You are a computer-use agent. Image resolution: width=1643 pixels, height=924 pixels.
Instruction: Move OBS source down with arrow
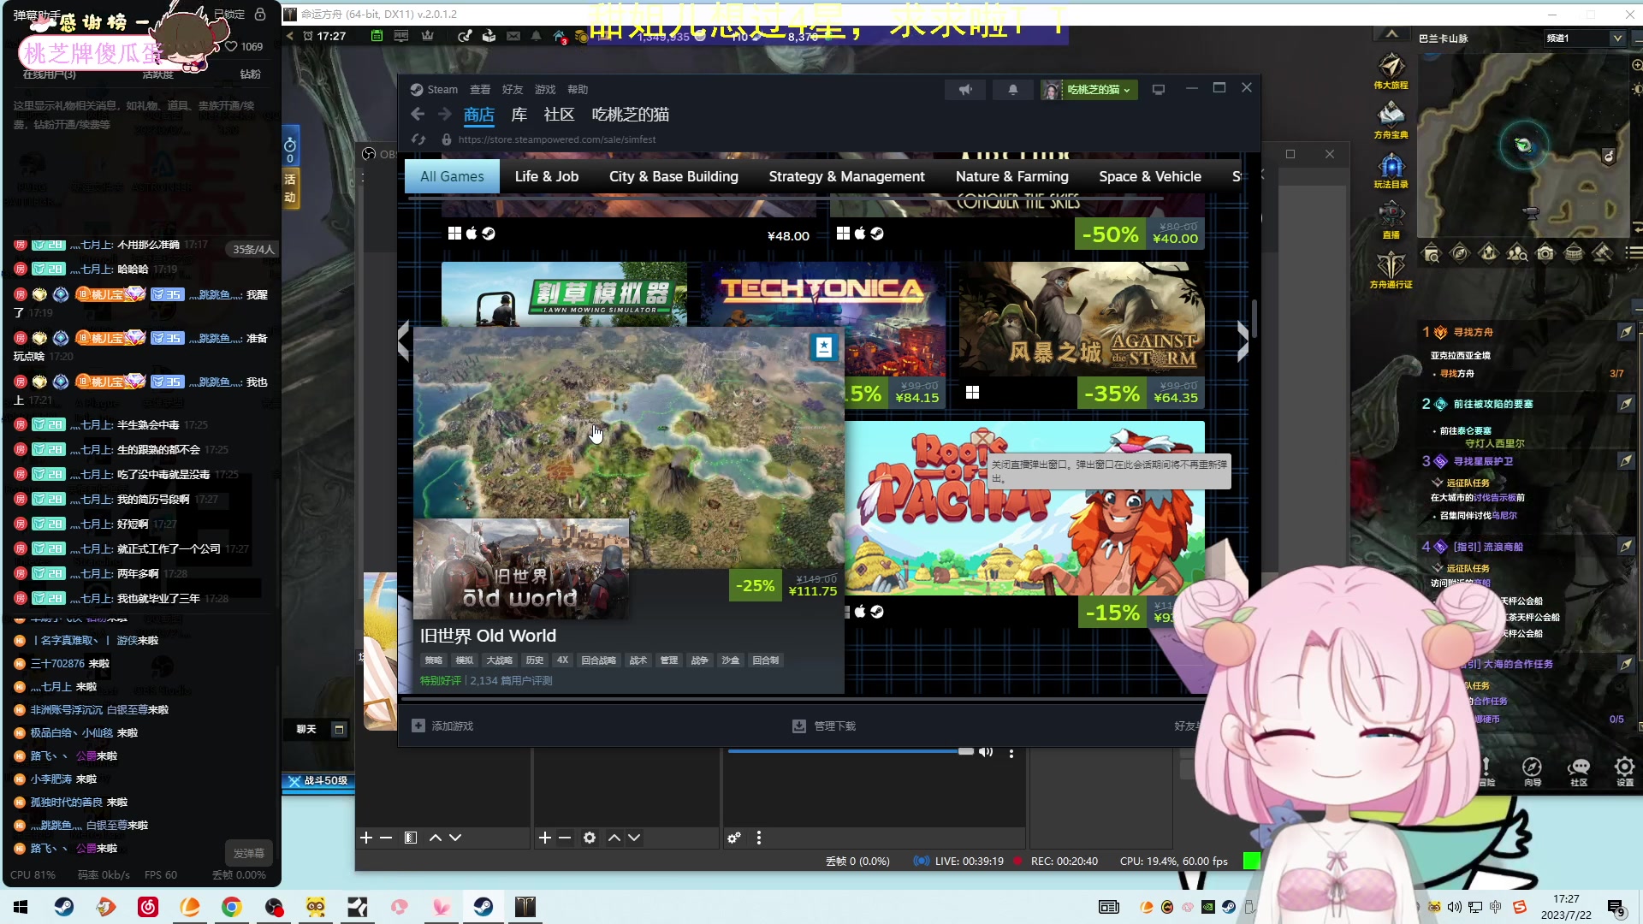[634, 838]
